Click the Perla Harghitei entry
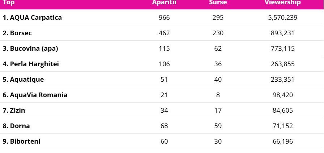Viewport: 324px width, 153px height. click(x=31, y=64)
